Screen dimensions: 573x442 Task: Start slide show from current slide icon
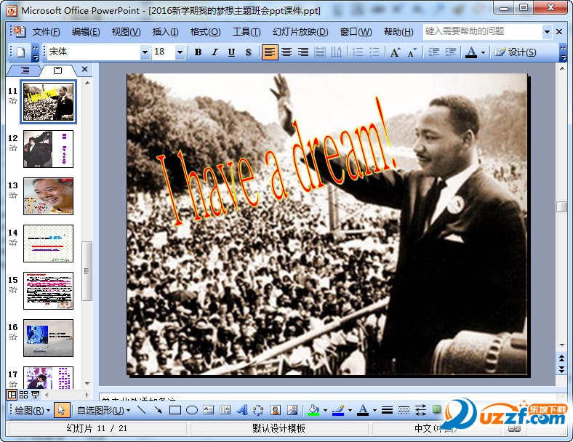[x=36, y=395]
